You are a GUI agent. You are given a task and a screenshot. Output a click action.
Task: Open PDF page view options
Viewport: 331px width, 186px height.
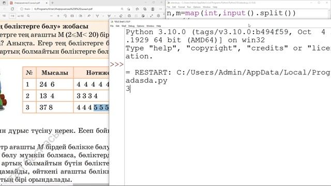(81, 16)
